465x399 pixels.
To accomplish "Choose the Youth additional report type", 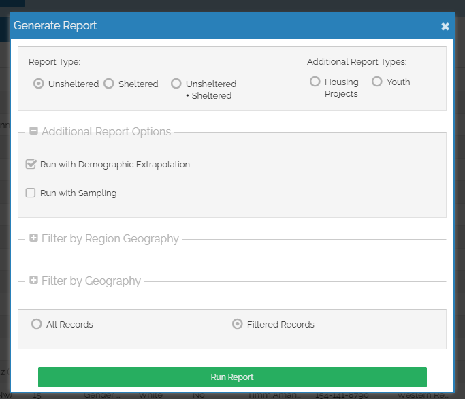I will pyautogui.click(x=377, y=82).
